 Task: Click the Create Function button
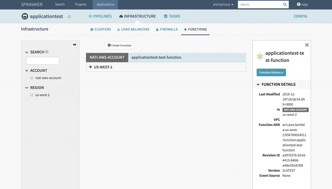click(x=119, y=45)
